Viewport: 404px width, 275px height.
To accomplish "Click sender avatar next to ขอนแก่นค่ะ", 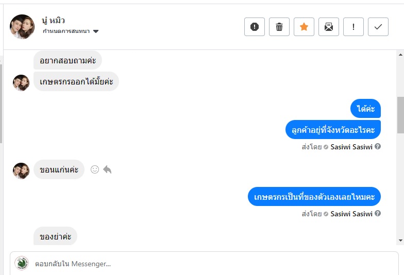I will click(21, 170).
